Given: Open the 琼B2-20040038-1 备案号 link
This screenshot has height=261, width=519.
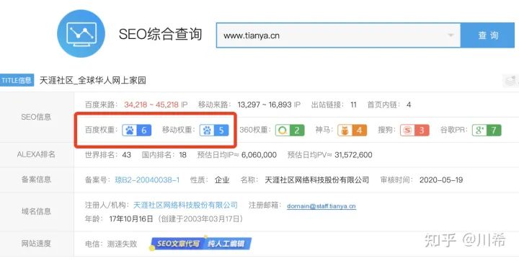Looking at the screenshot, I should 147,180.
